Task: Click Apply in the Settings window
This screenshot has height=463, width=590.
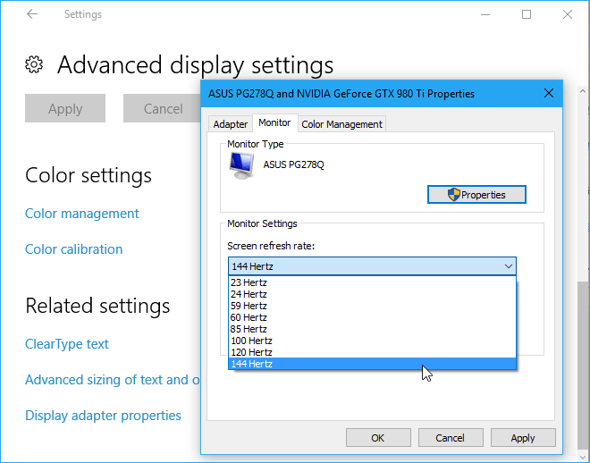Action: (x=65, y=108)
